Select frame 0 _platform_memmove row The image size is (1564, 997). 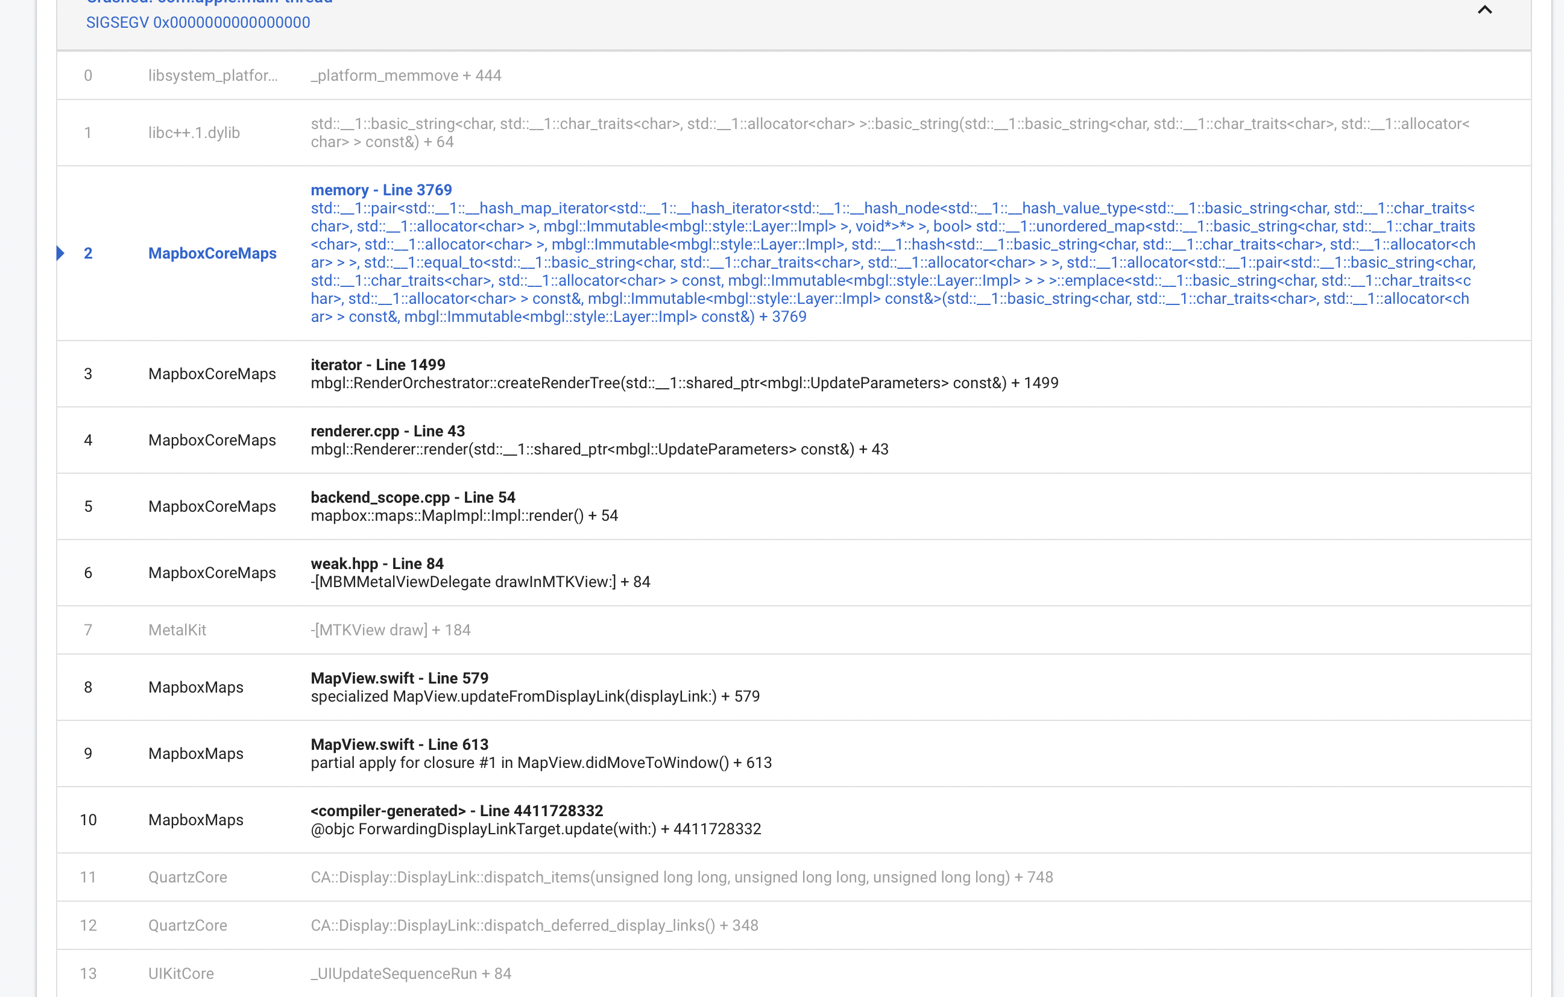tap(406, 75)
